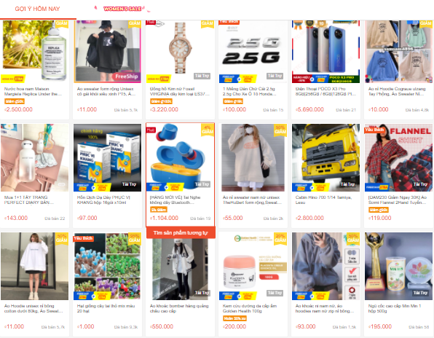Screen dimensions: 434x338
Task: Click the discount tag on the placenta cream
Action: (280, 238)
